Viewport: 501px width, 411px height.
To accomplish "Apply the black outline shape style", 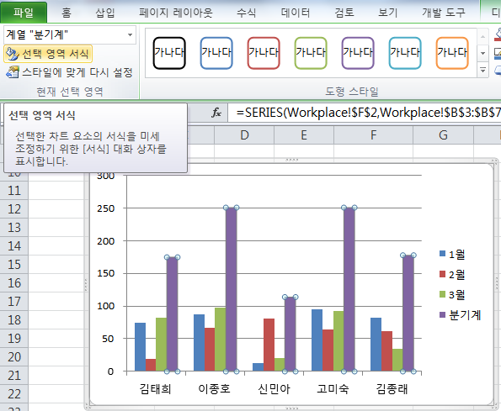I will [169, 53].
